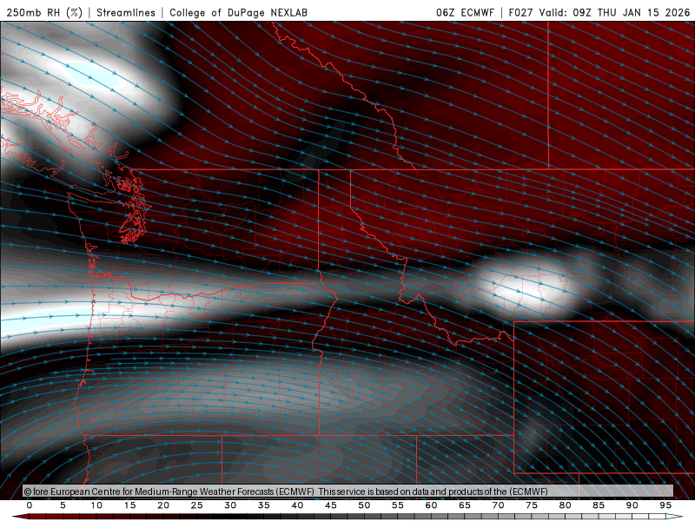Click the "95" color scale label
Screen dimensions: 695x521
[x=665, y=505]
